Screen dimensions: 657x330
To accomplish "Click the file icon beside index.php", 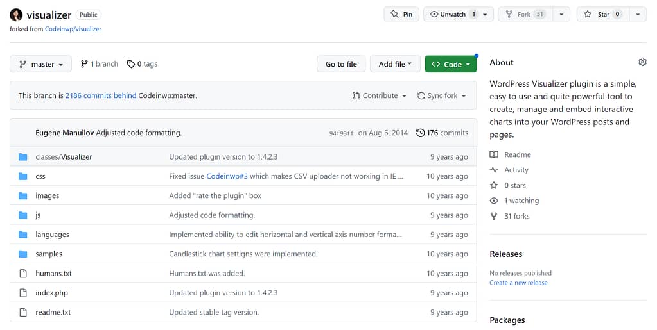I will coord(23,293).
